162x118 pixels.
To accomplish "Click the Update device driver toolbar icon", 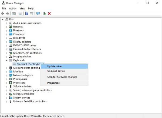I will click(x=45, y=13).
